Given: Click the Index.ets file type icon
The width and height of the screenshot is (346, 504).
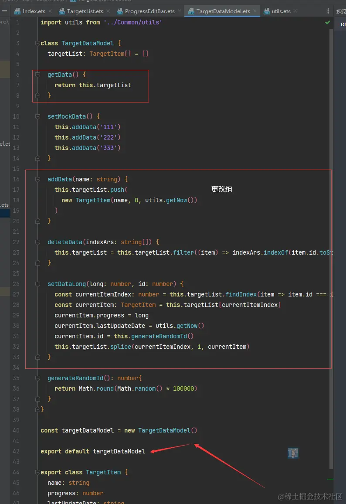Looking at the screenshot, I should 17,12.
